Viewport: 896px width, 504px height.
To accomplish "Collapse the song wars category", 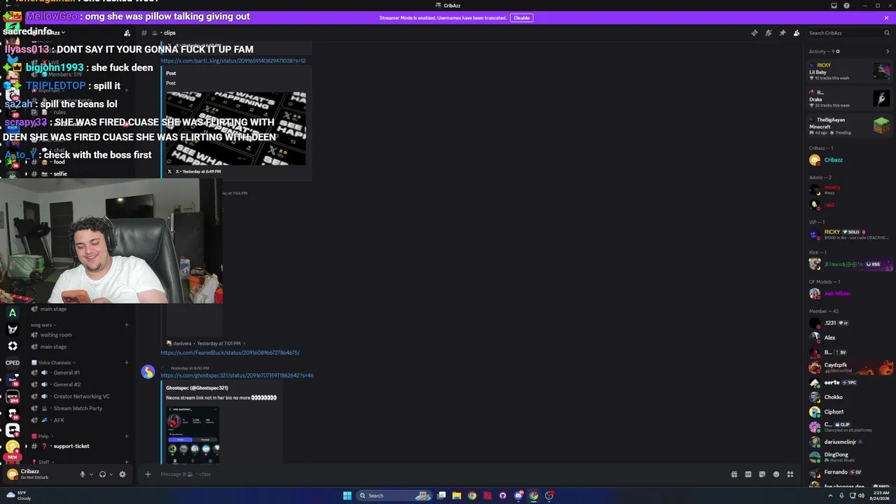I will pyautogui.click(x=43, y=325).
